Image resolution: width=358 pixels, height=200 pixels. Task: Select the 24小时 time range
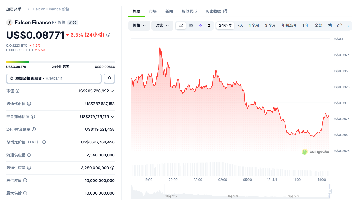click(x=225, y=25)
